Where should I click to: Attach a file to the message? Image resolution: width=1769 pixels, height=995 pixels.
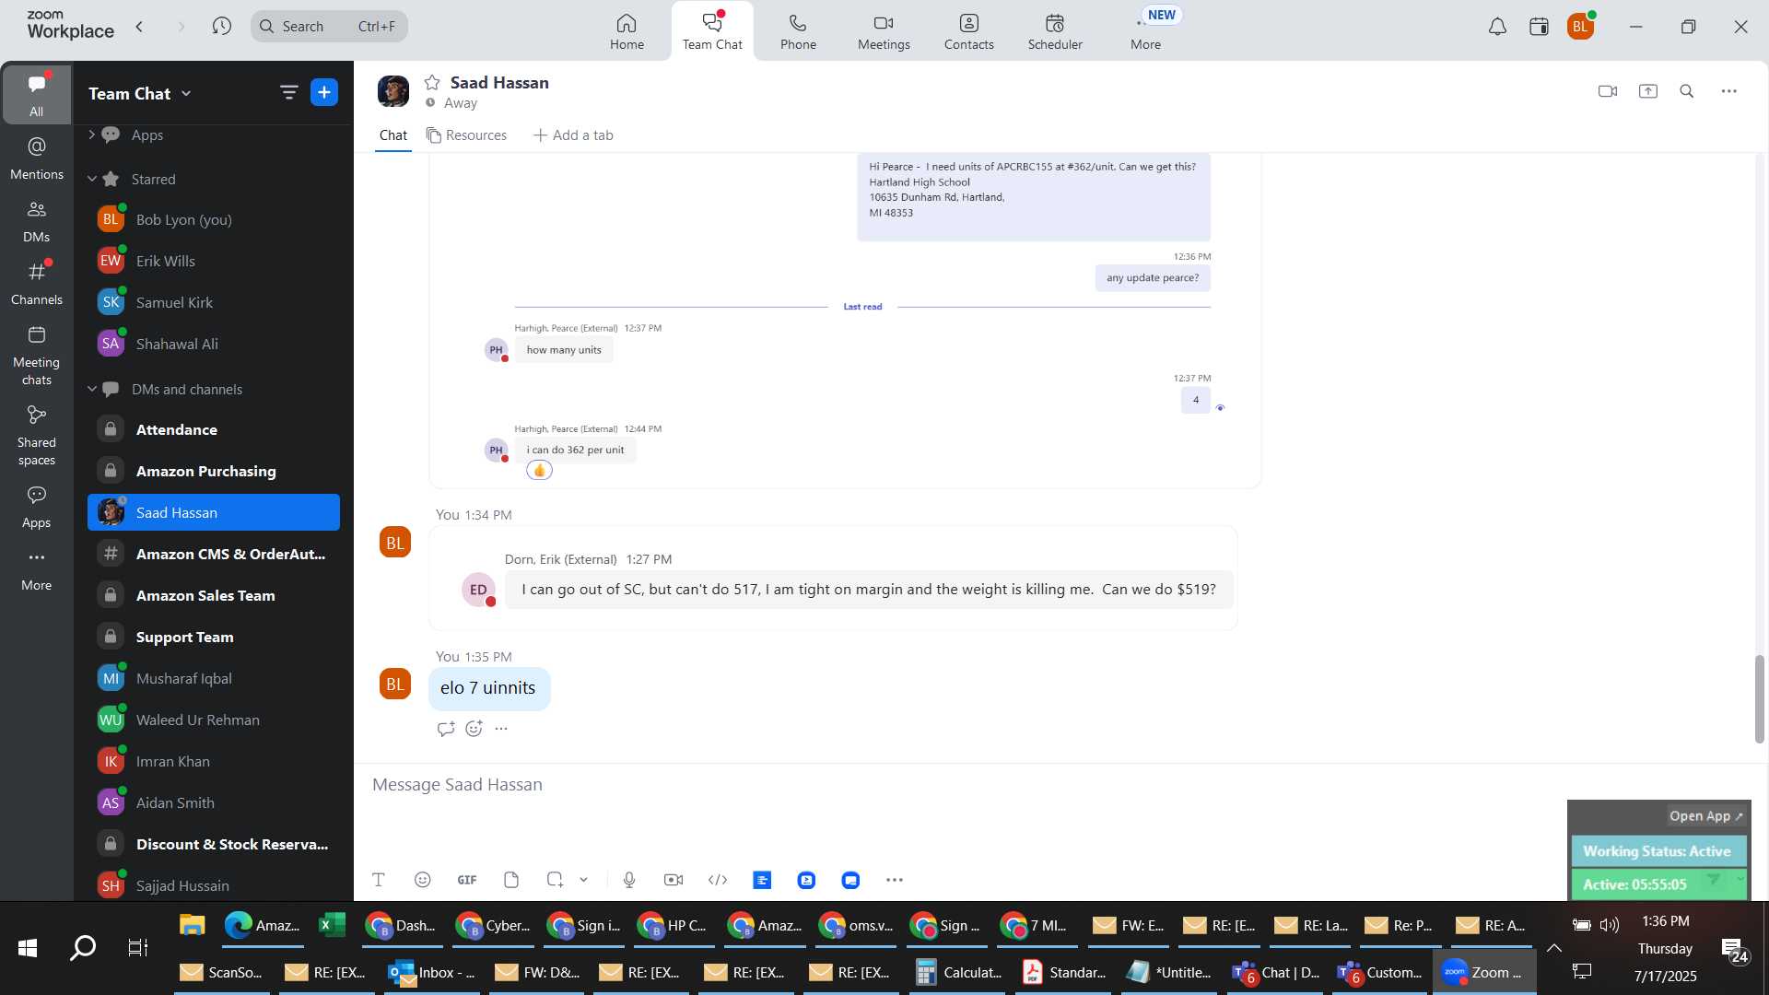(x=511, y=880)
